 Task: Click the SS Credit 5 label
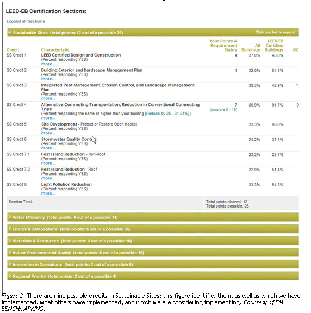pyautogui.click(x=16, y=124)
